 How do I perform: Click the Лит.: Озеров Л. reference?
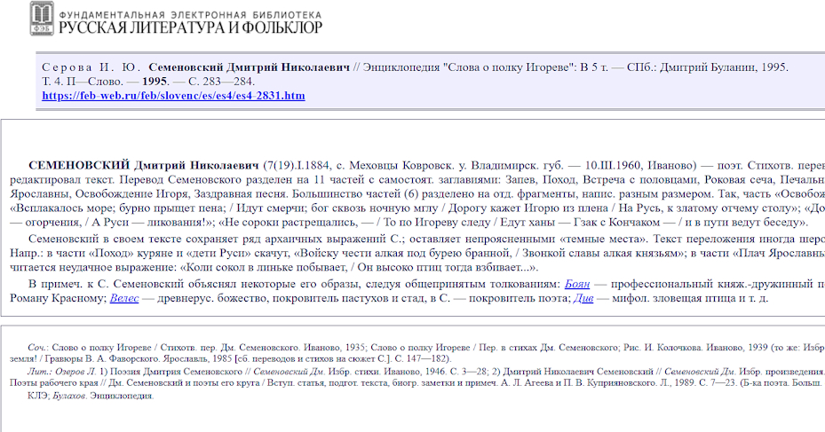click(62, 372)
